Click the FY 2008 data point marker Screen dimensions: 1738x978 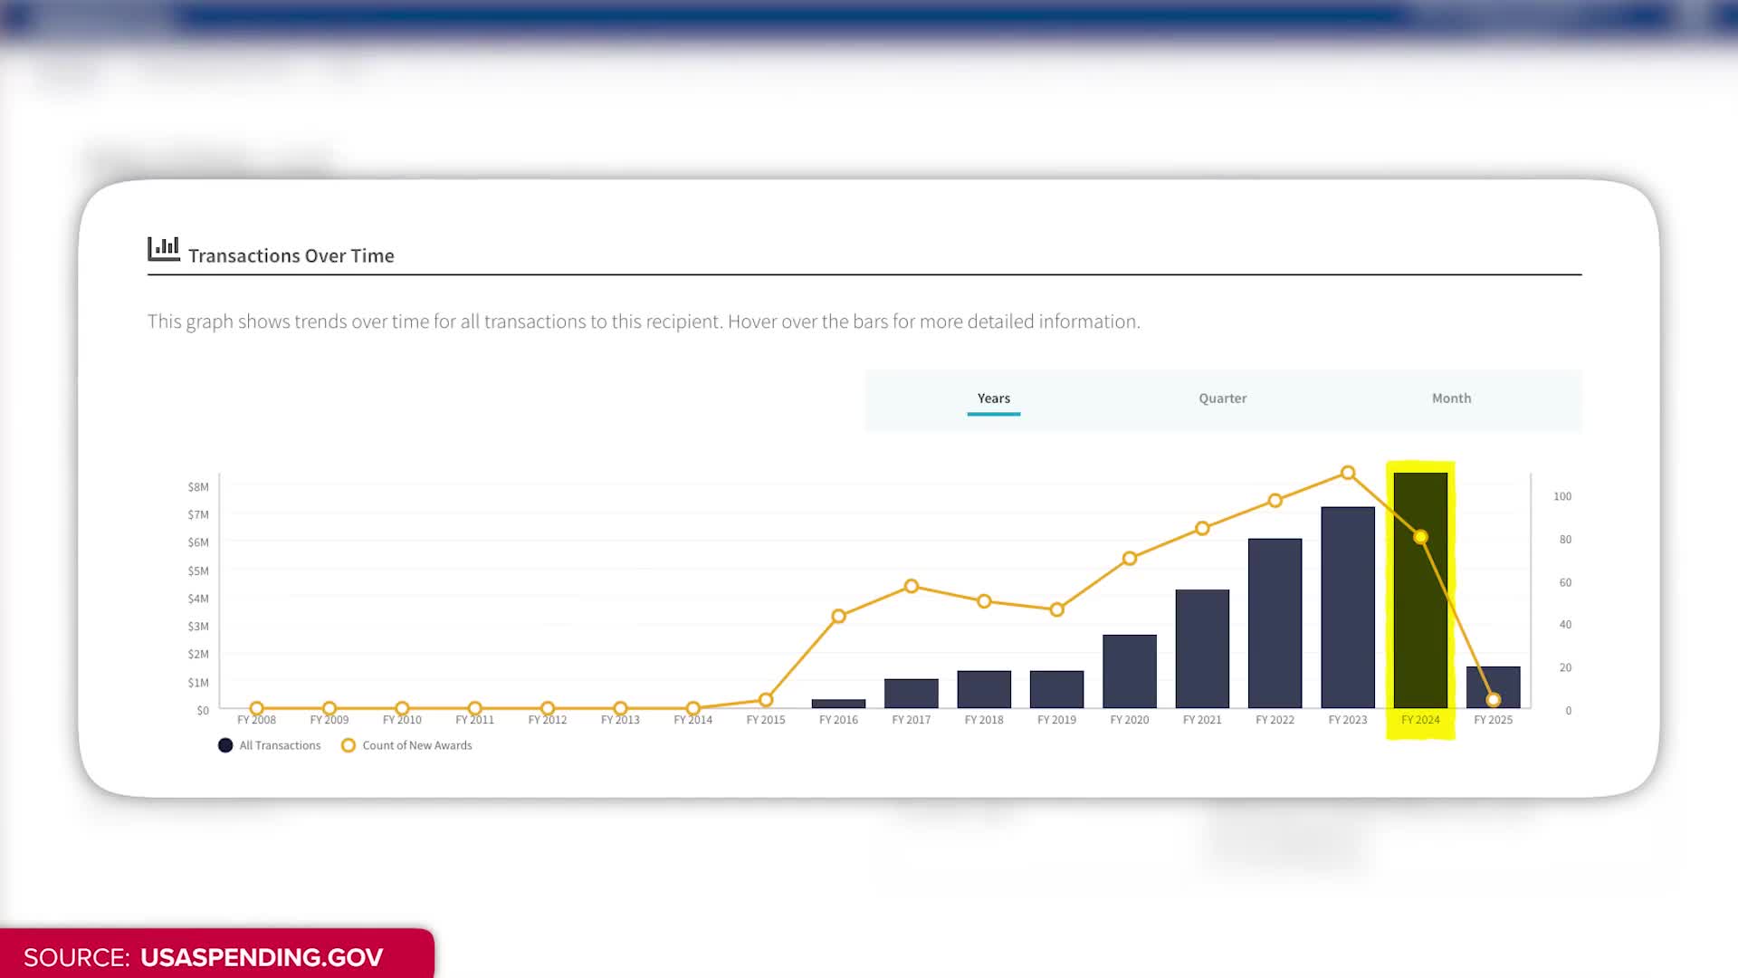(x=256, y=708)
